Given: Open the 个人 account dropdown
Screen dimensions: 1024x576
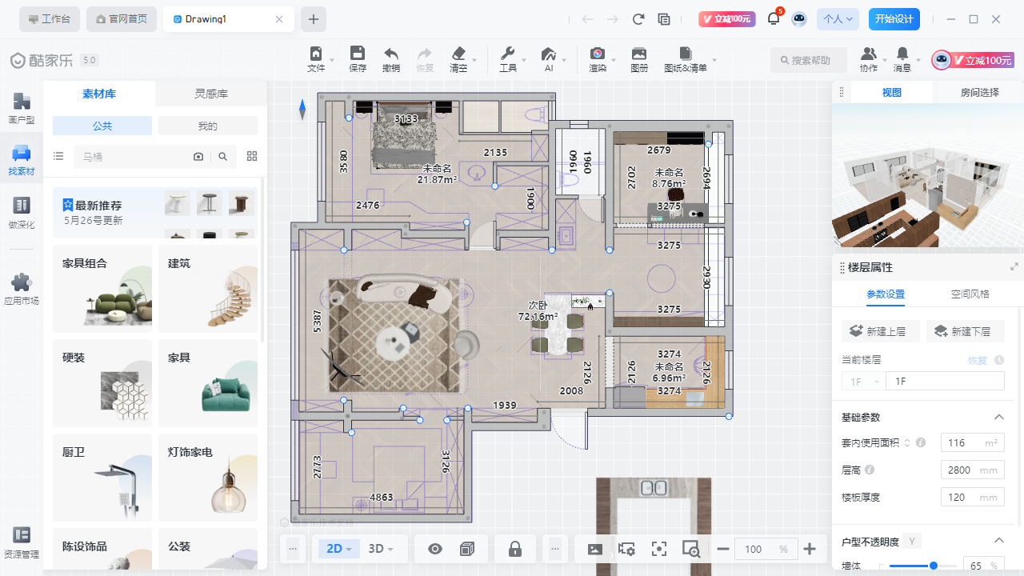Looking at the screenshot, I should click(x=838, y=19).
